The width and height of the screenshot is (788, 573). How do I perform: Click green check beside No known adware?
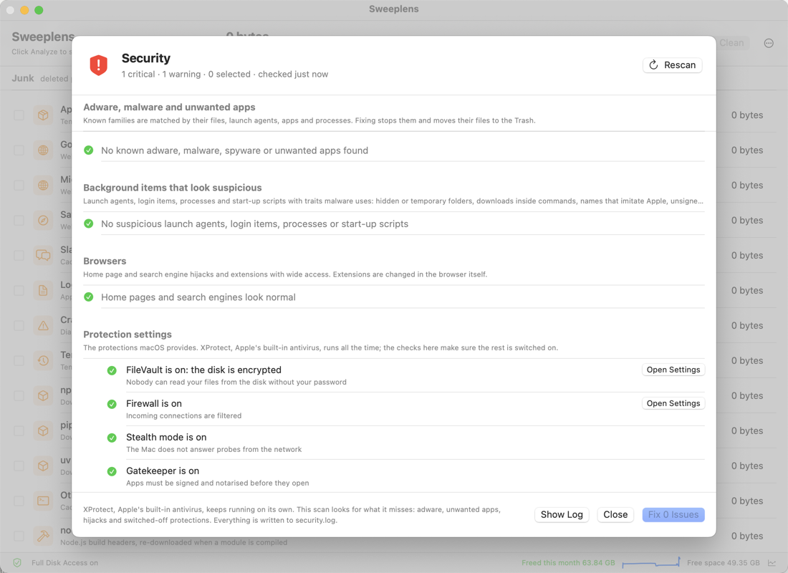[x=88, y=150]
